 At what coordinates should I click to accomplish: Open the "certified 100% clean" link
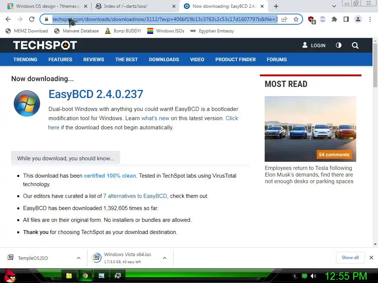[x=110, y=176]
